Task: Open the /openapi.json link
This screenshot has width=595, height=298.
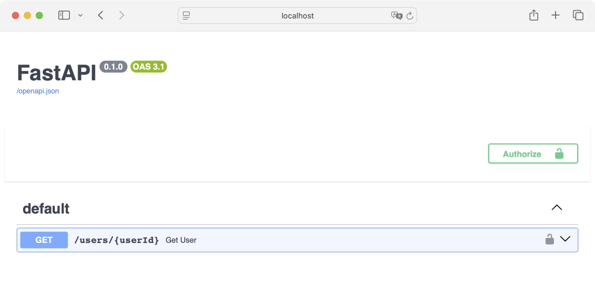Action: click(x=38, y=91)
